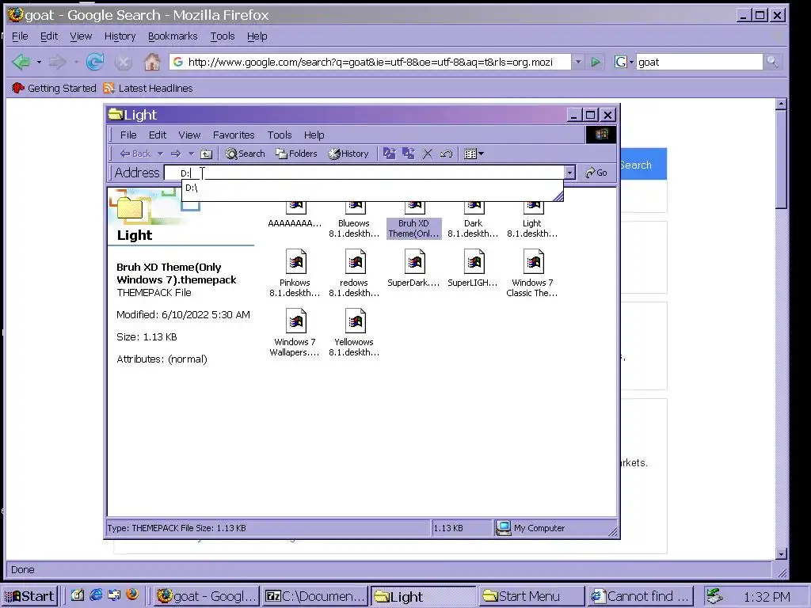
Task: Switch to Start Menu taskbar button
Action: [x=532, y=596]
